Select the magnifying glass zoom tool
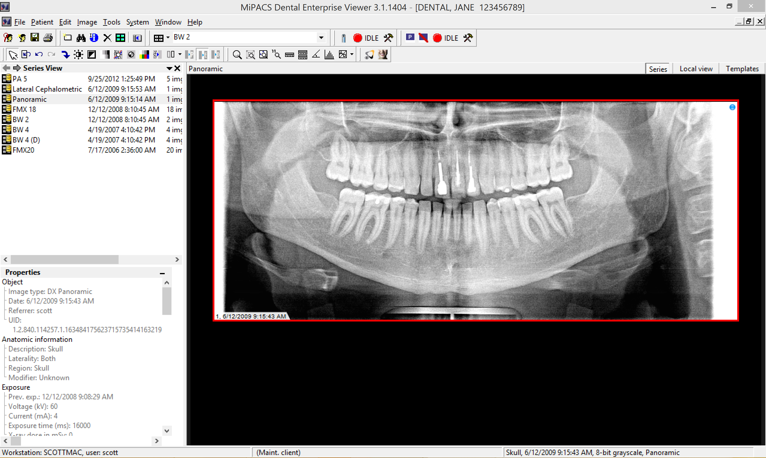The width and height of the screenshot is (766, 458). [x=237, y=54]
